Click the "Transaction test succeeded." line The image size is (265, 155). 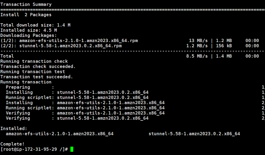(x=37, y=77)
